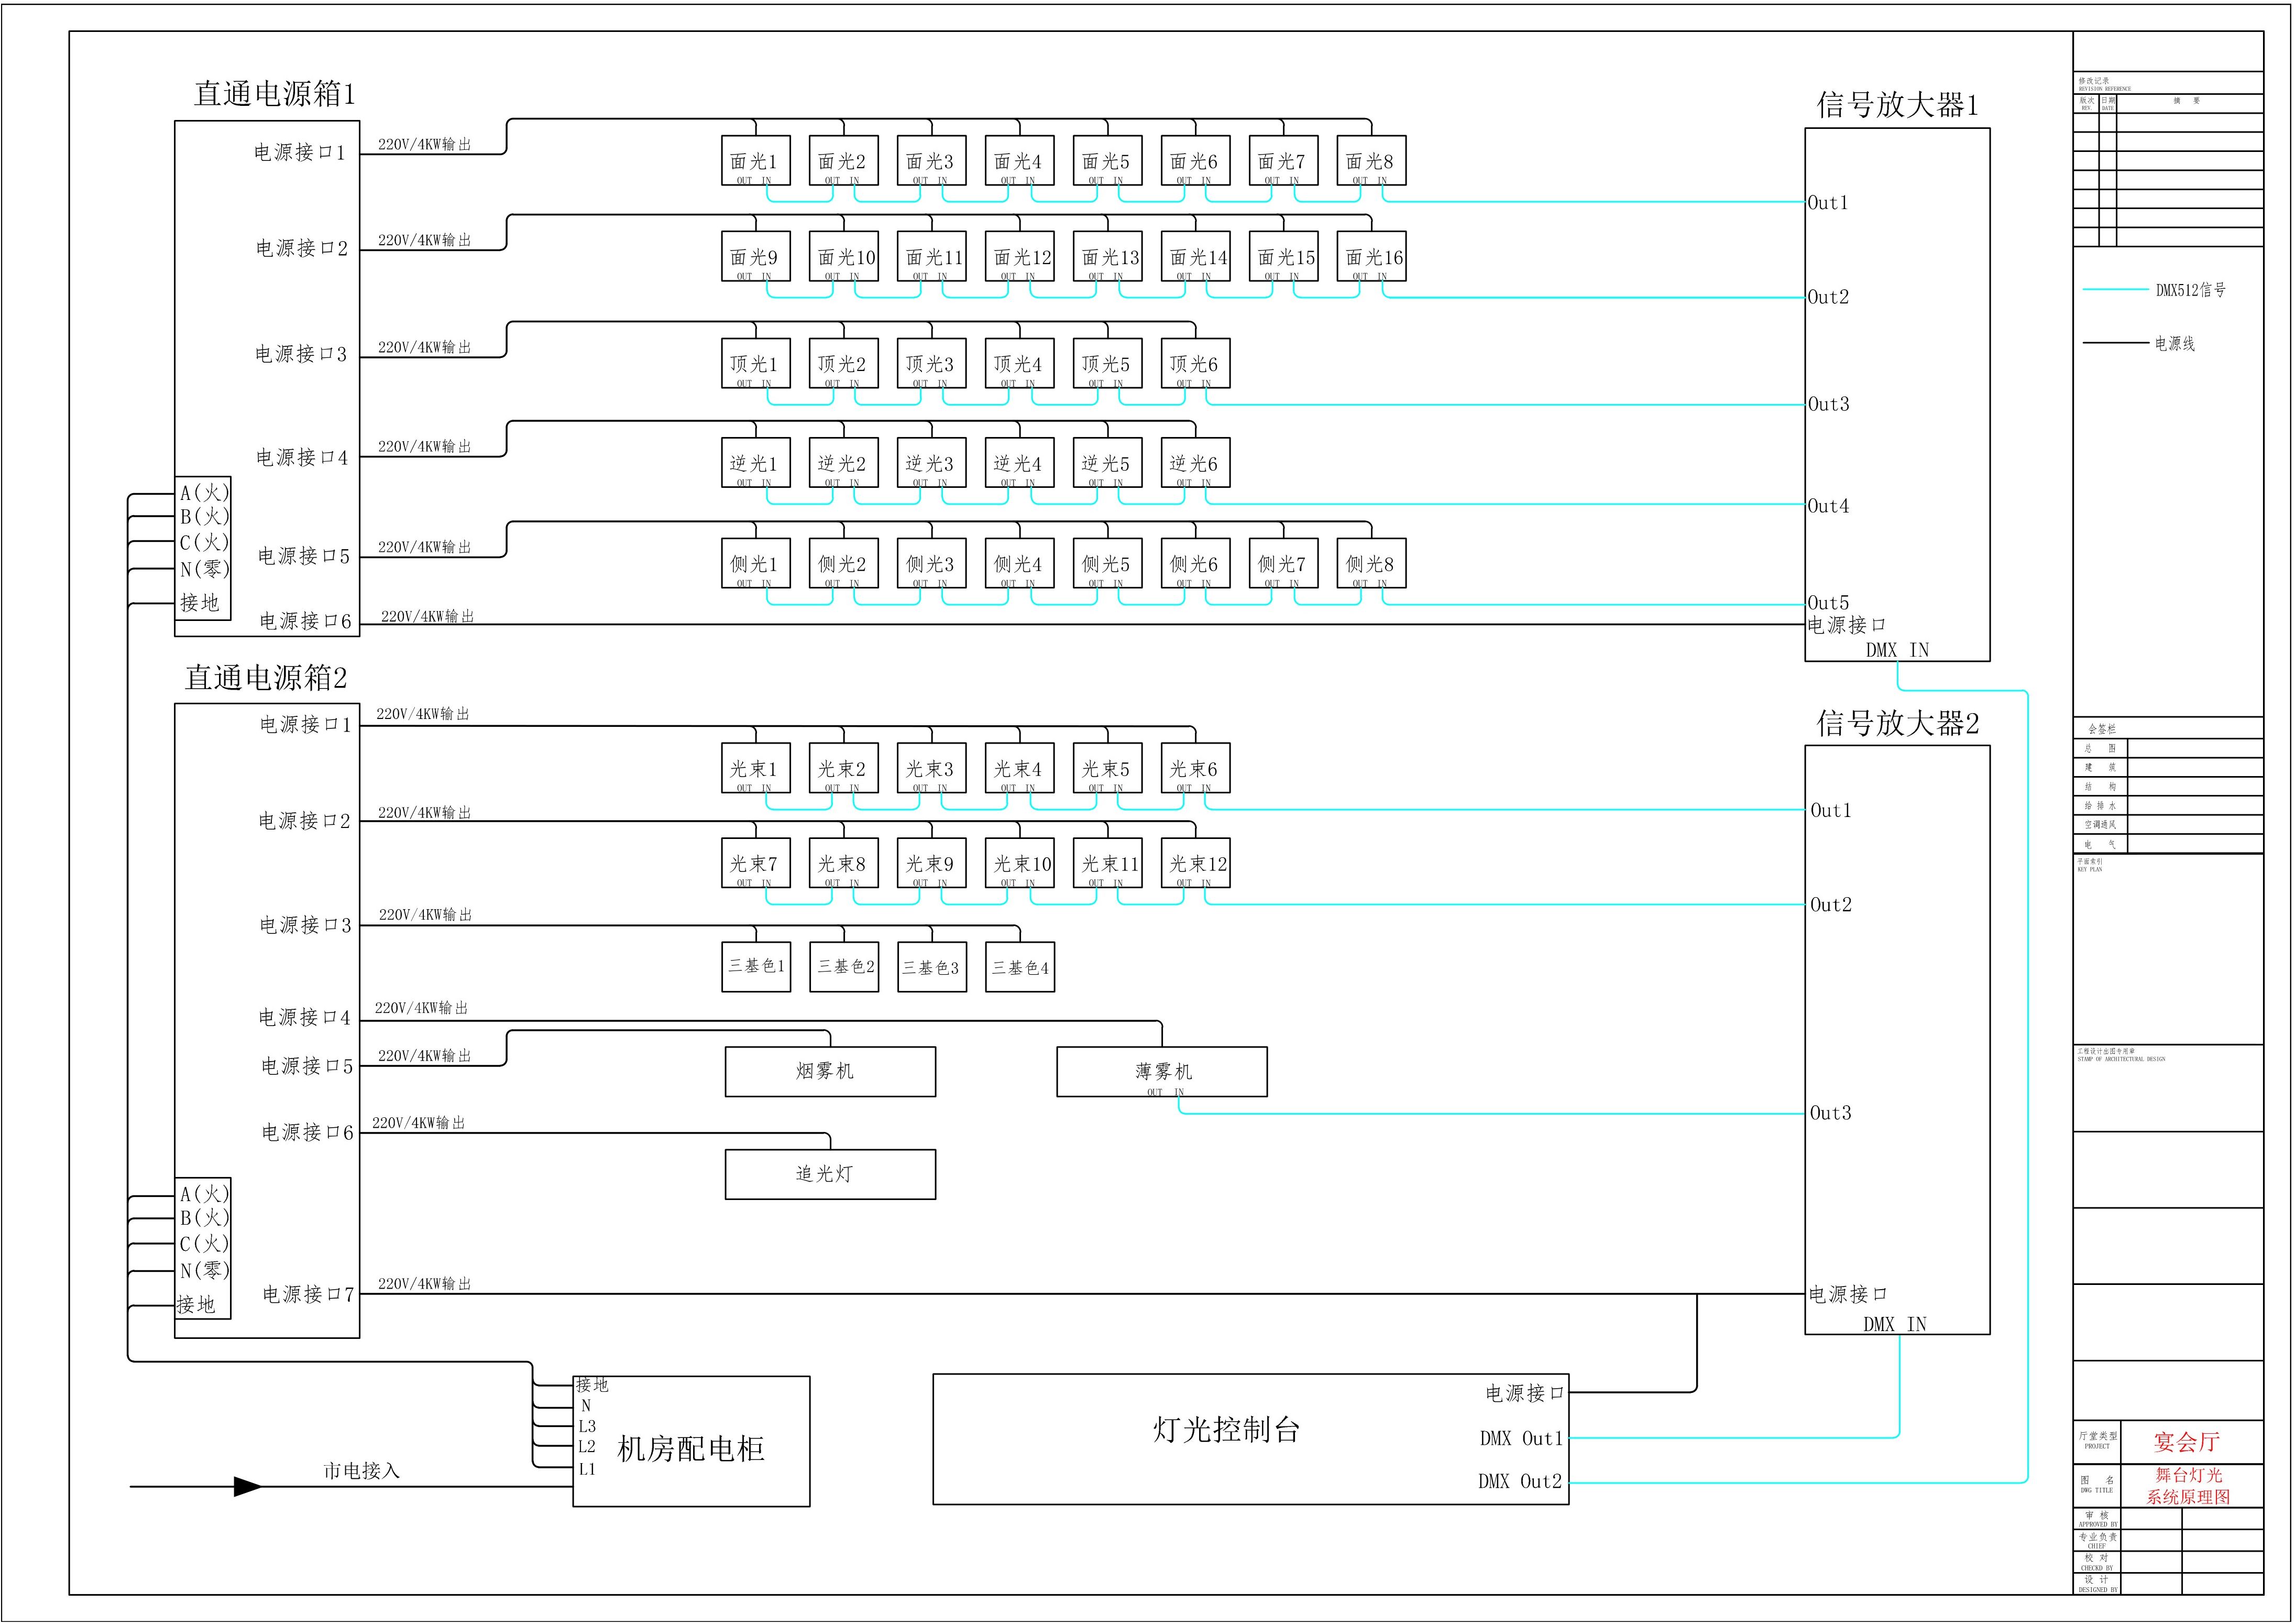Click DMX IN on 信号放大器1
This screenshot has width=2296, height=1624.
point(1897,649)
